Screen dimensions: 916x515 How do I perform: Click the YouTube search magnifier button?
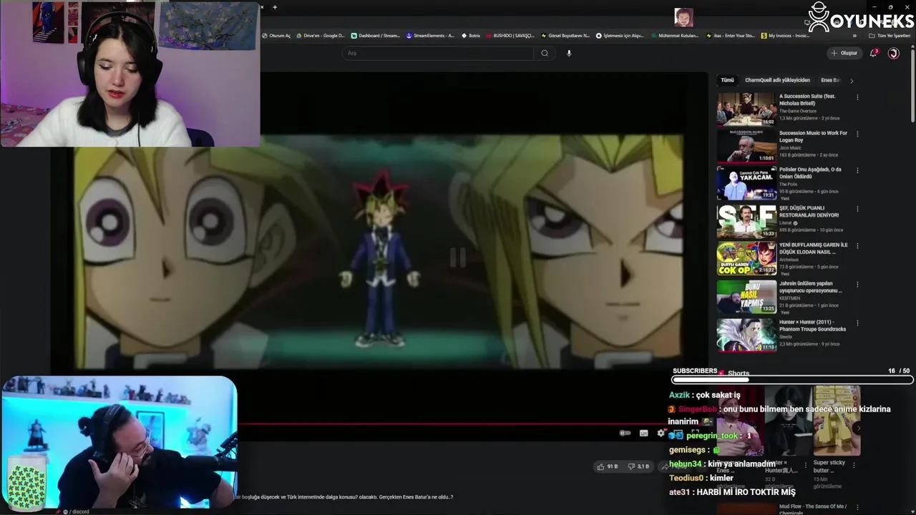(545, 53)
